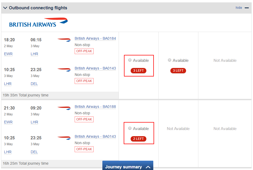
Task: Expand the Journey summary panel
Action: (x=128, y=165)
